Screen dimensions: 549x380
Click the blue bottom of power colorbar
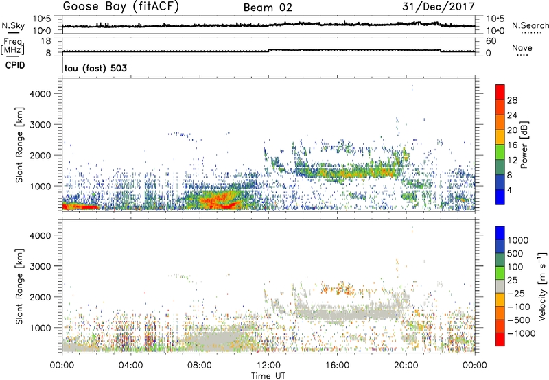click(x=500, y=198)
